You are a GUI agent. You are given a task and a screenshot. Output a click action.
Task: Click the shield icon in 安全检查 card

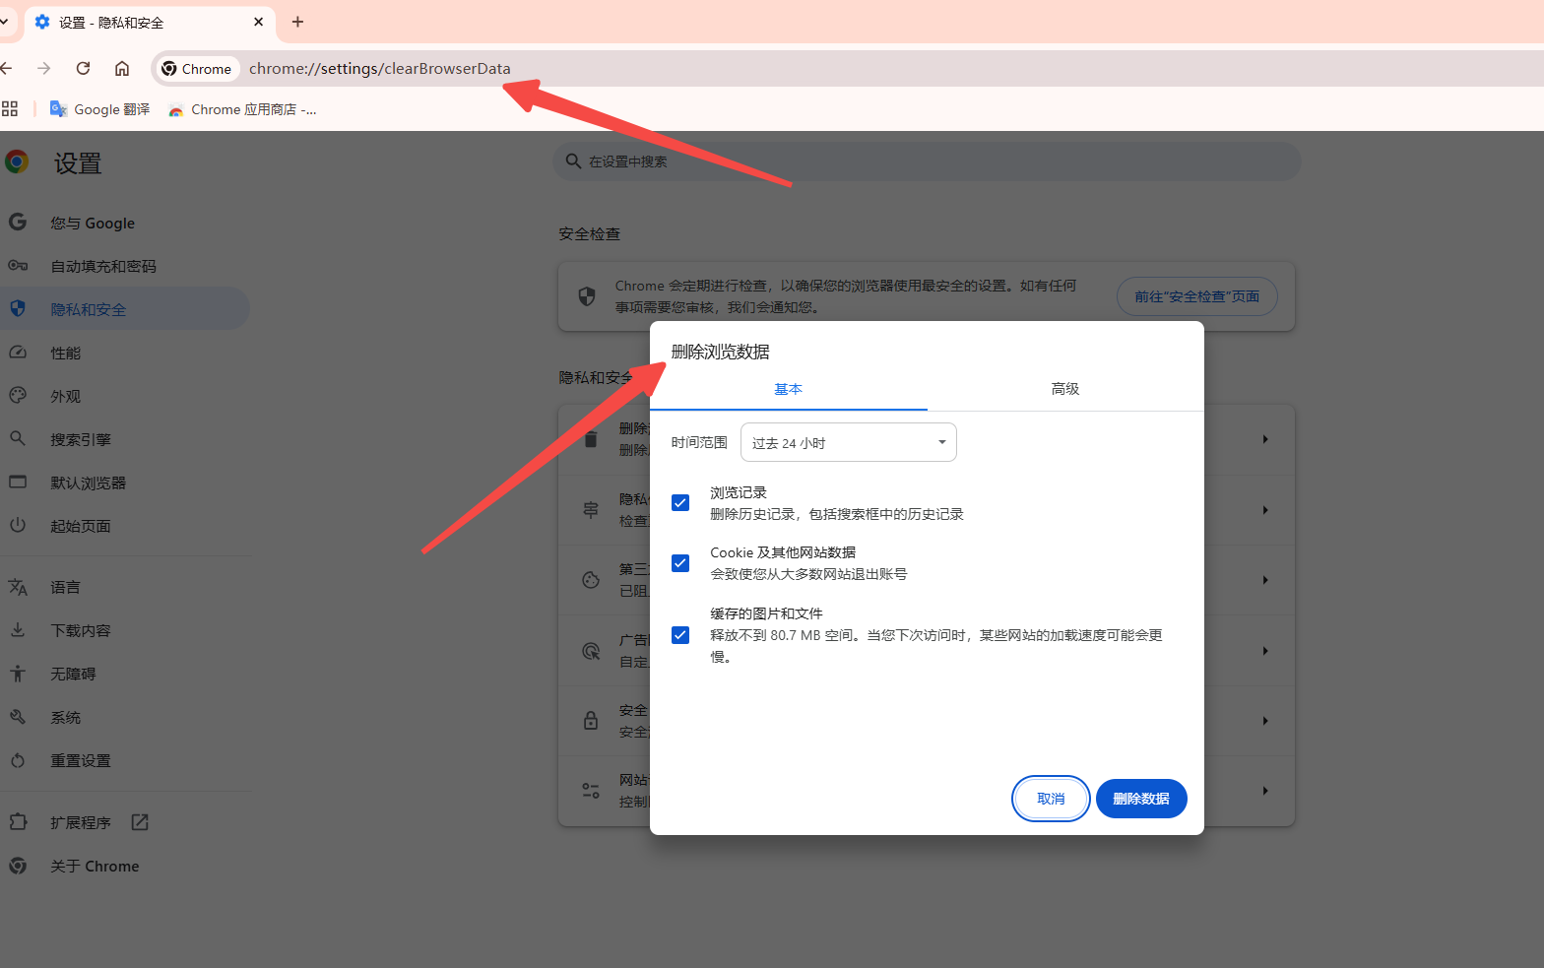(x=587, y=296)
